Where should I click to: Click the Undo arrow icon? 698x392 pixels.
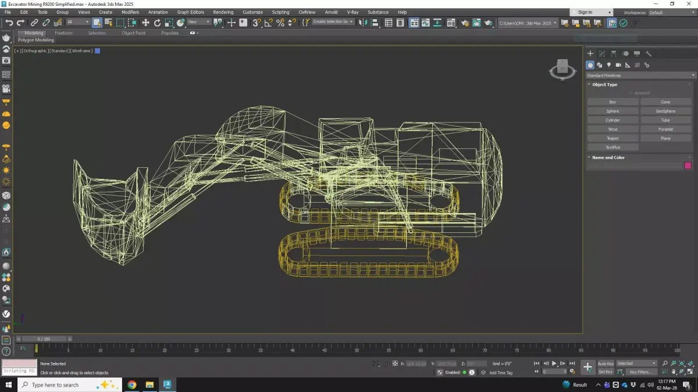[9, 23]
